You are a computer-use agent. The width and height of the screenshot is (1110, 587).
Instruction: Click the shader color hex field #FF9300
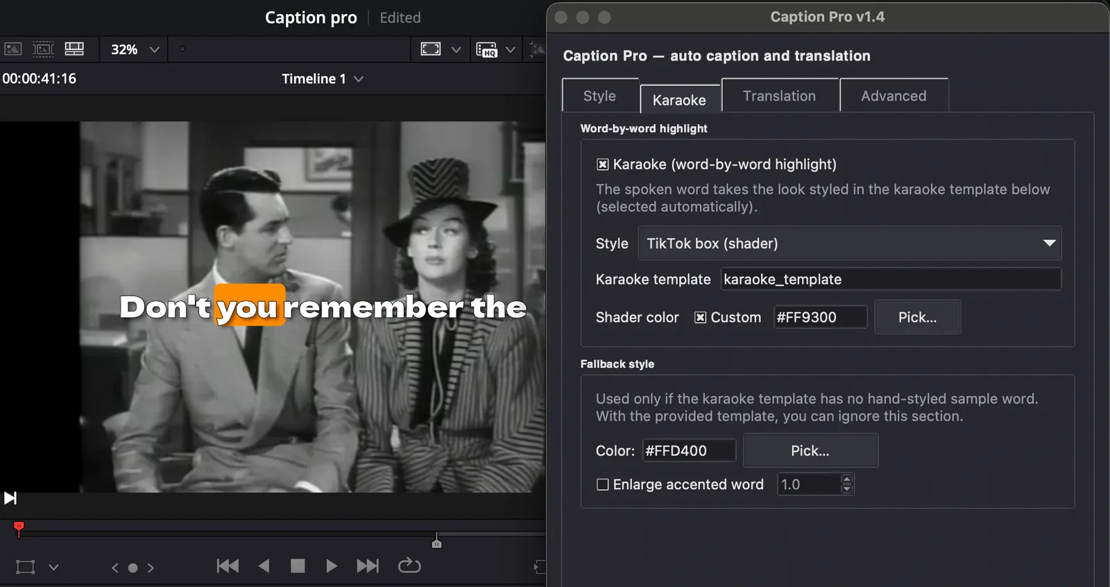[x=821, y=317]
